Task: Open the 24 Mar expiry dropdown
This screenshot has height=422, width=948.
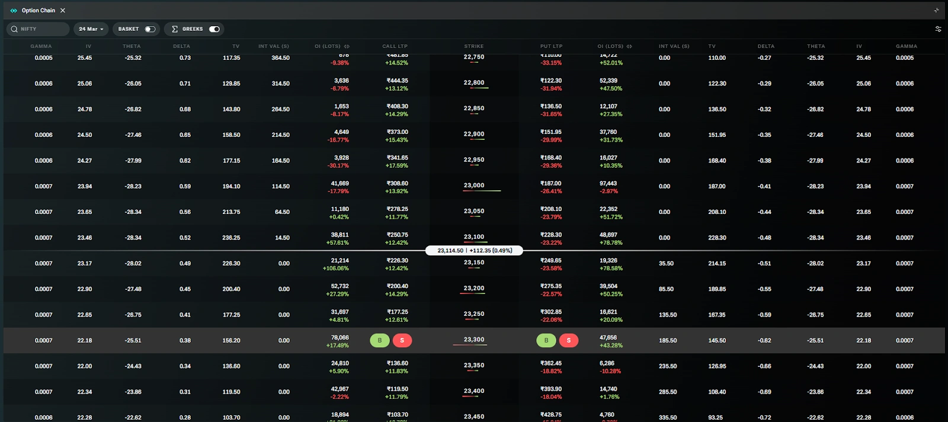Action: [x=91, y=29]
